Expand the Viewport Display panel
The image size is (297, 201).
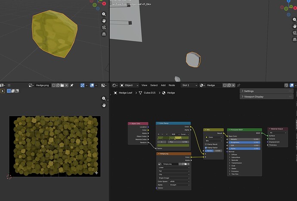click(266, 97)
